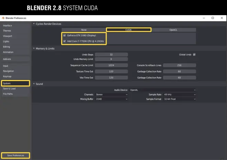This screenshot has width=227, height=160.
Task: Select OpenCL as compute device
Action: click(173, 30)
